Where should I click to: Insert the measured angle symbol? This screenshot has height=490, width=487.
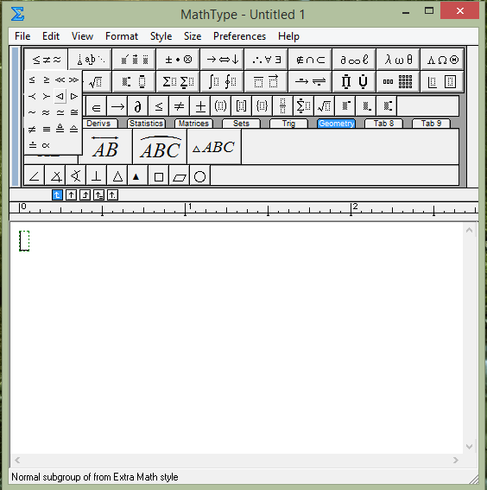pyautogui.click(x=55, y=176)
